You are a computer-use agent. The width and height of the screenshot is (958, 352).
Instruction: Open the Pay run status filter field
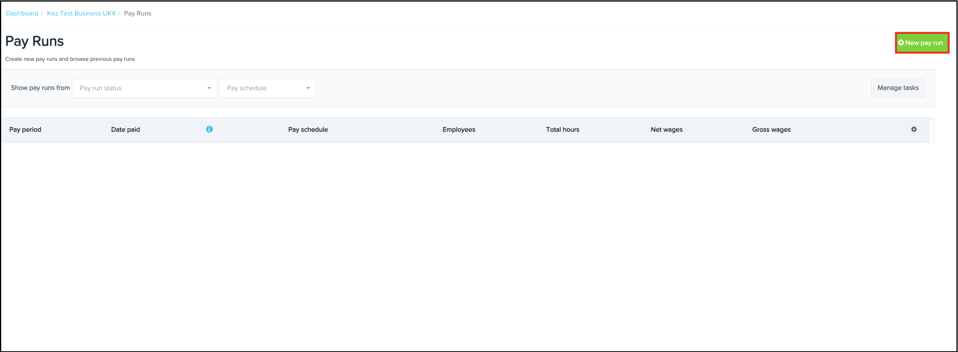(x=140, y=88)
